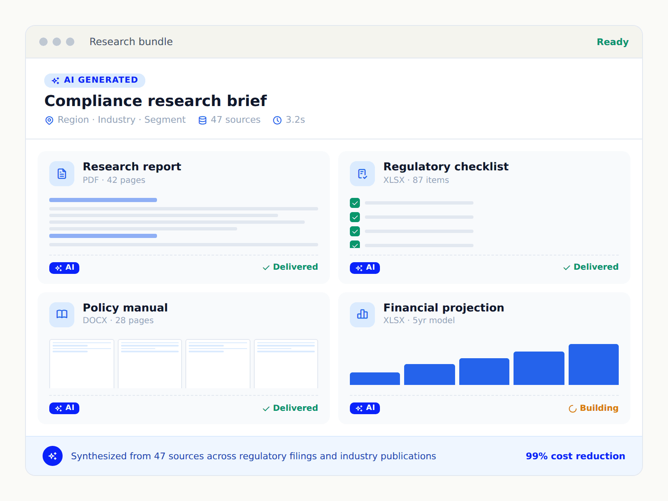Image resolution: width=668 pixels, height=501 pixels.
Task: Click the AI badge on Research report card
Action: (64, 268)
